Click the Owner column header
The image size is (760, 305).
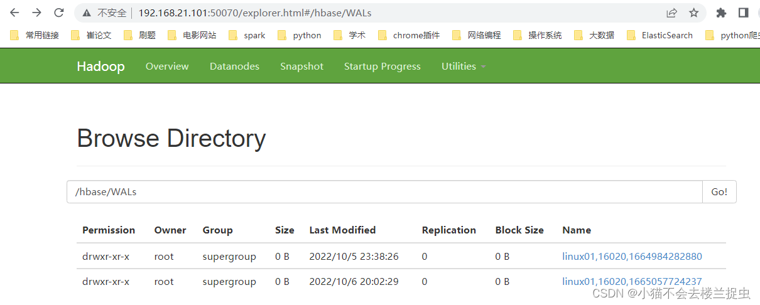tap(170, 230)
